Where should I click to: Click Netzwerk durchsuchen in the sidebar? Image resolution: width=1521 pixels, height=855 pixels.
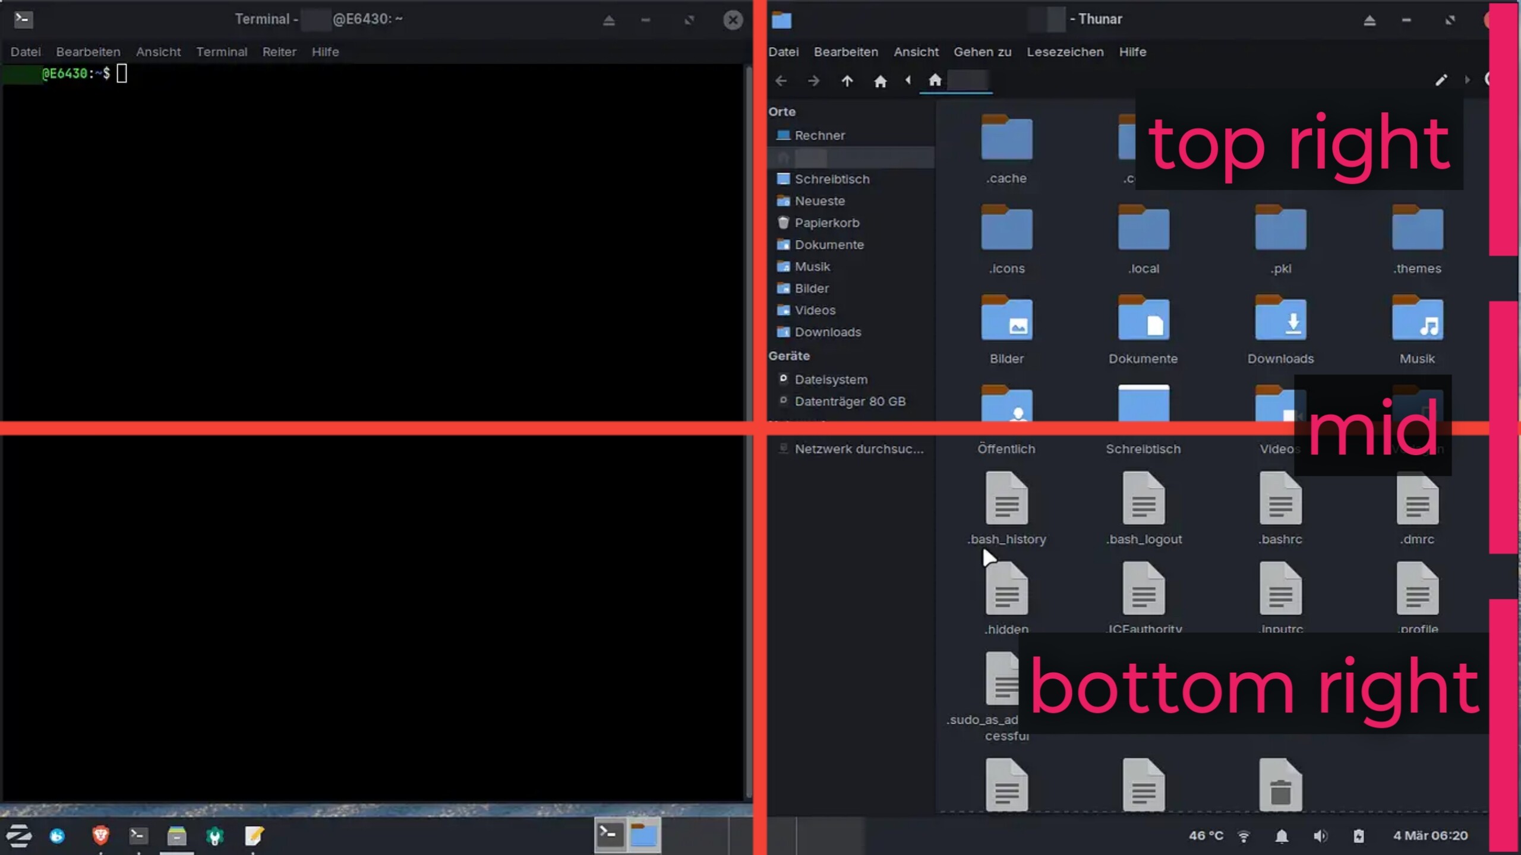pos(859,449)
